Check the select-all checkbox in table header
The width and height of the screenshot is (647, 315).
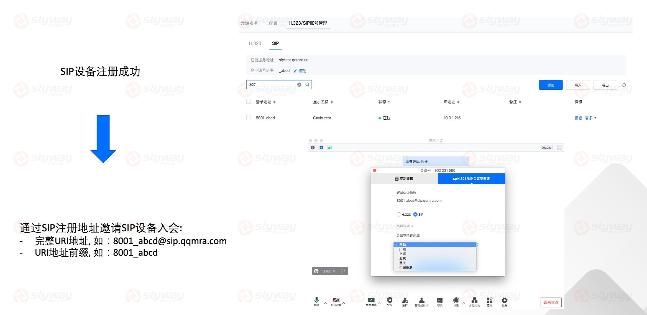point(249,101)
